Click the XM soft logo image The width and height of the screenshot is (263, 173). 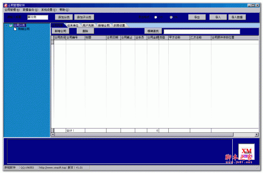(x=246, y=152)
